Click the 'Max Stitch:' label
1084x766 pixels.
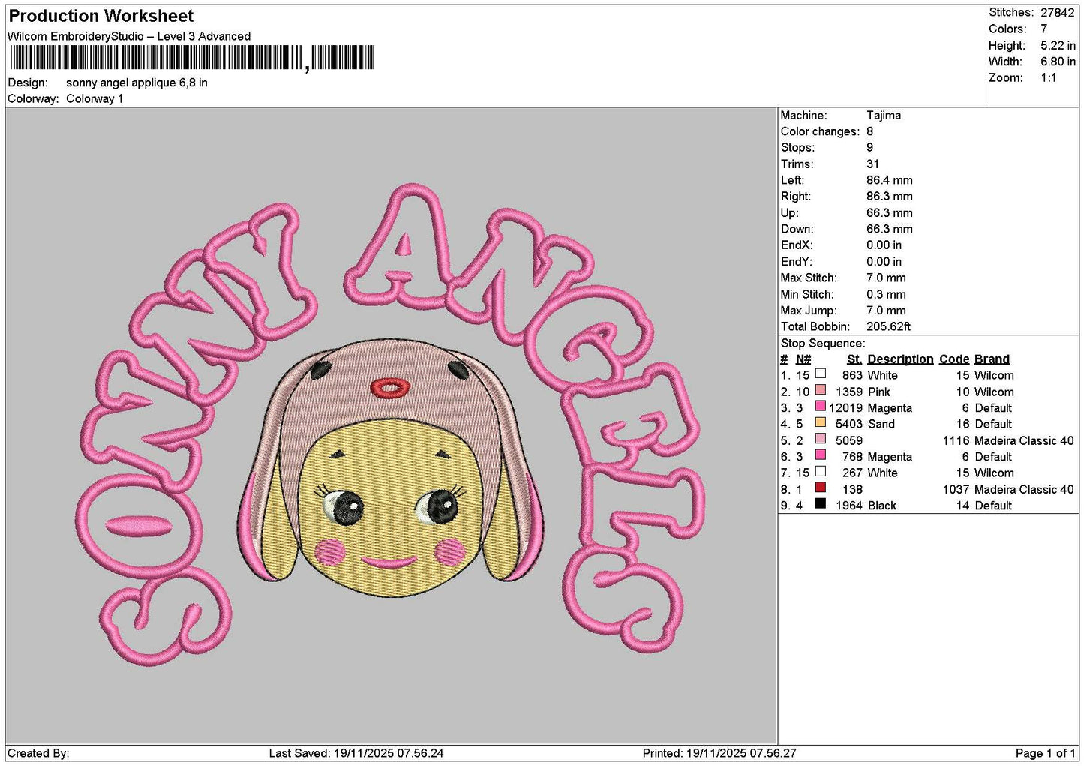tap(809, 278)
